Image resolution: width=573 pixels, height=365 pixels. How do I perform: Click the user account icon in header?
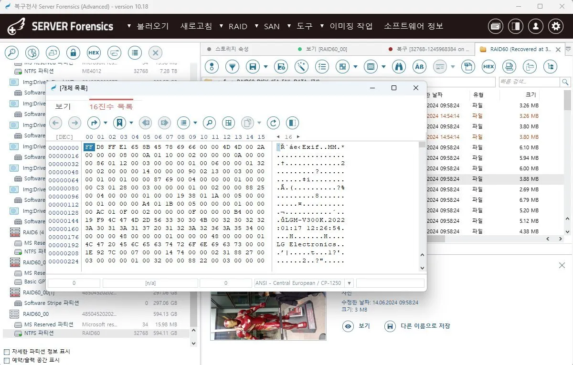[536, 26]
